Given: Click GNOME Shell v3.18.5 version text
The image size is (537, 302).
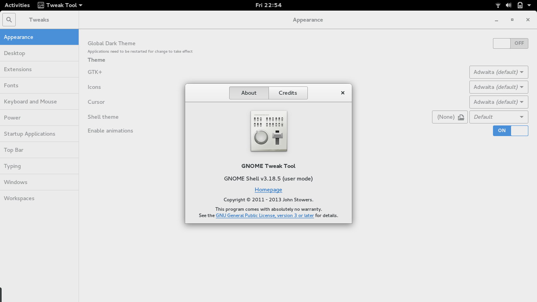Looking at the screenshot, I should tap(268, 179).
